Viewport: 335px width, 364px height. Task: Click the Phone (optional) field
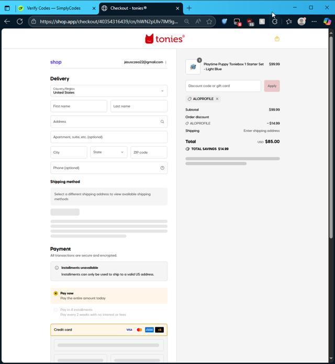(x=109, y=168)
